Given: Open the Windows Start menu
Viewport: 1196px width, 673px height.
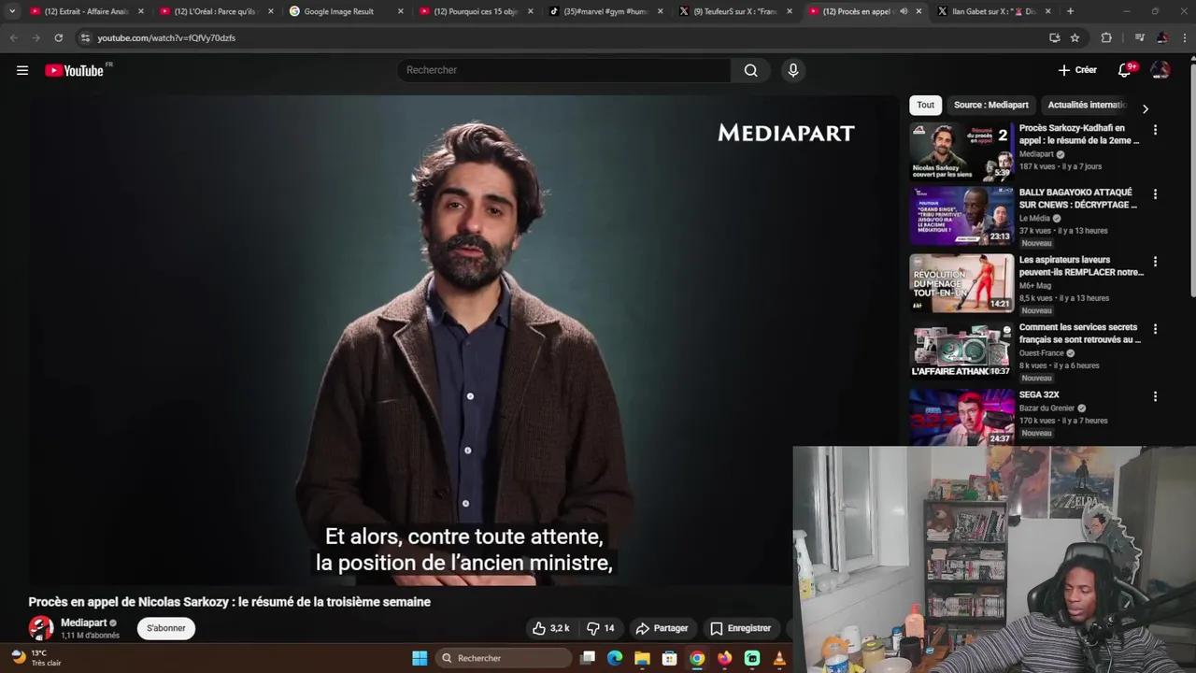Looking at the screenshot, I should [420, 658].
